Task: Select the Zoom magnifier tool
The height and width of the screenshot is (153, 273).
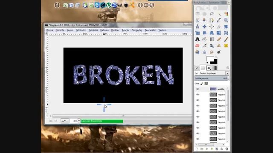Action: [226, 20]
